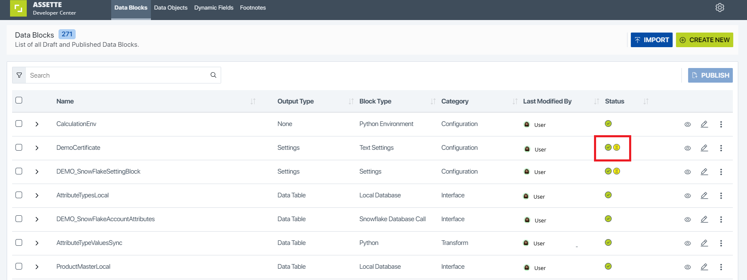
Task: Expand the CalculationEnv row
Action: 37,124
